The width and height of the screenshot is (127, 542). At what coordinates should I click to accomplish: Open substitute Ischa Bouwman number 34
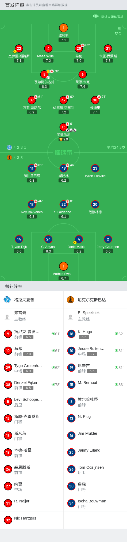point(95,503)
